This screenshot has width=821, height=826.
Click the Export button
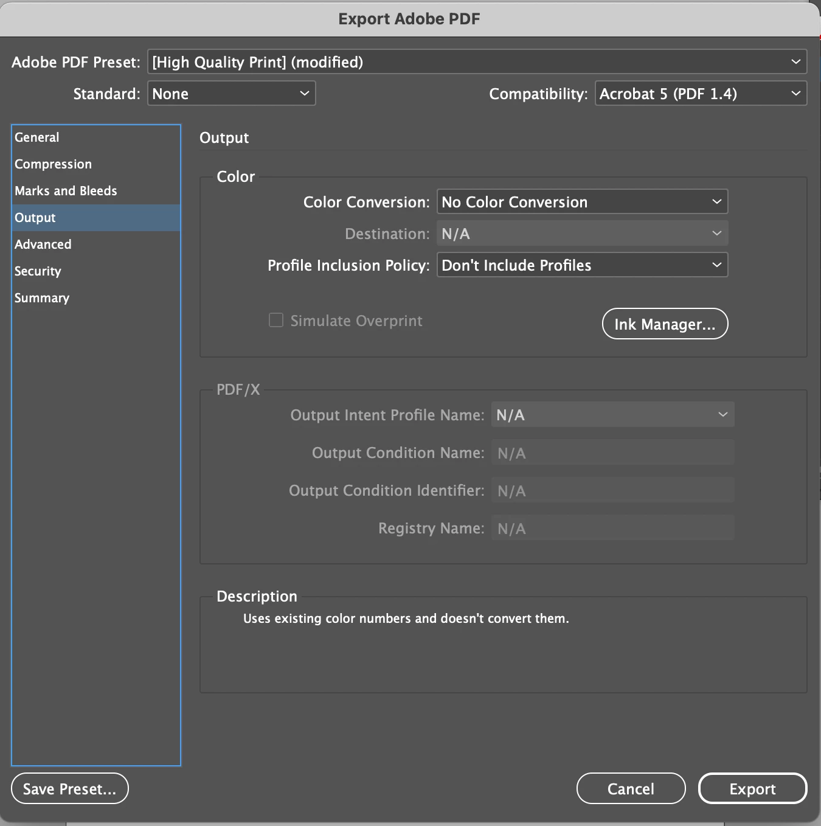click(752, 789)
